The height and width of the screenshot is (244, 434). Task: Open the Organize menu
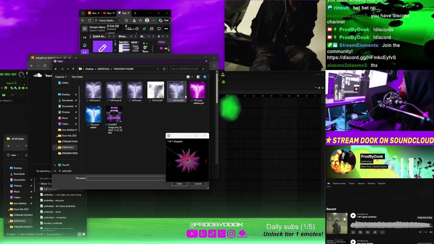[60, 77]
